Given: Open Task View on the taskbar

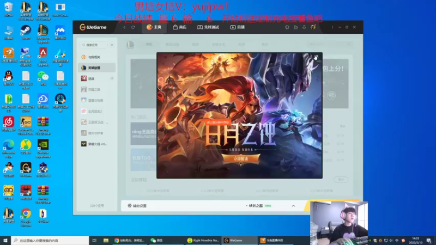Looking at the screenshot, I should pyautogui.click(x=94, y=240).
